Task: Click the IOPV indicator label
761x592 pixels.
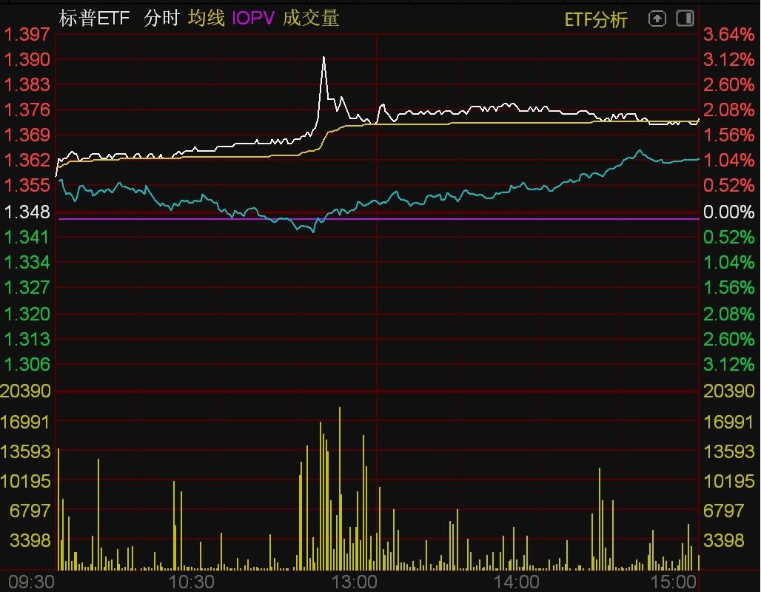Action: pos(253,18)
